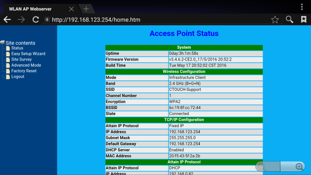Bookmark this page with star icon
Image resolution: width=311 pixels, height=175 pixels.
point(275,19)
